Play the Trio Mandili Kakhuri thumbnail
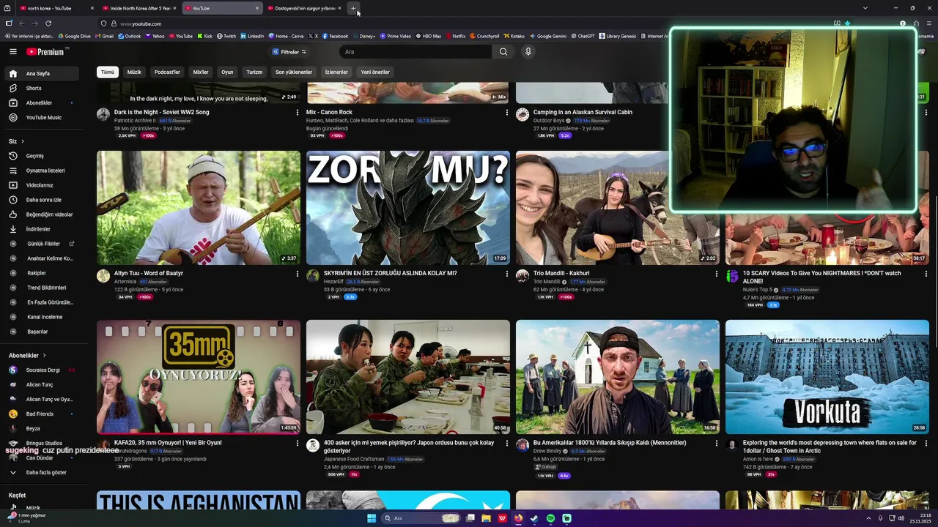Viewport: 938px width, 527px height. 617,208
